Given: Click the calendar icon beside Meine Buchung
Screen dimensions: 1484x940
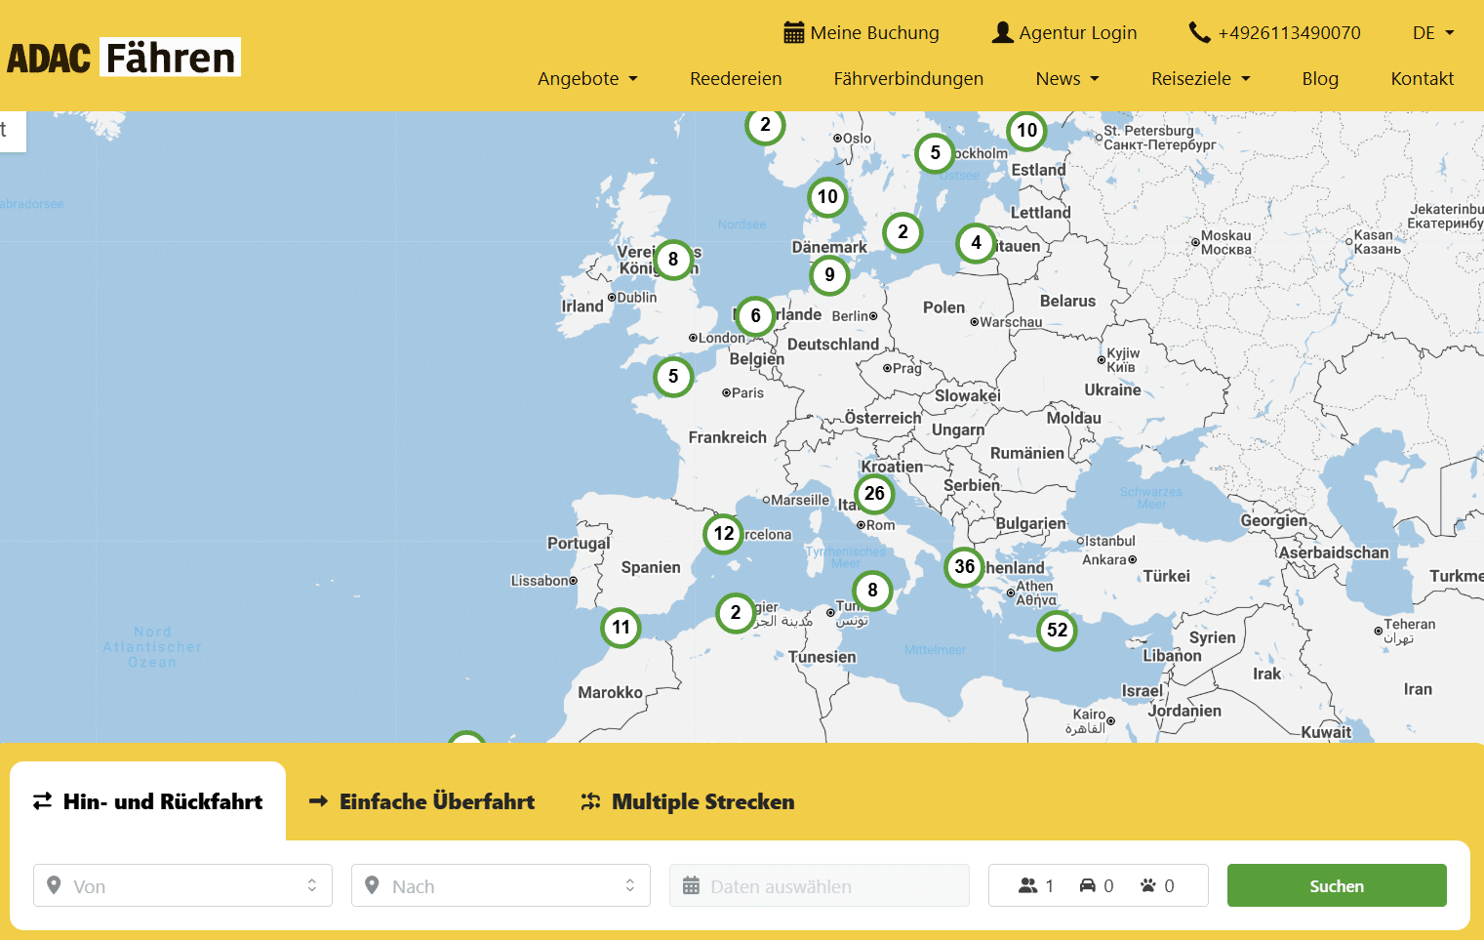Looking at the screenshot, I should point(793,32).
